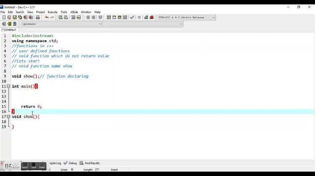Open the File menu
This screenshot has width=315, height=176.
3,12
